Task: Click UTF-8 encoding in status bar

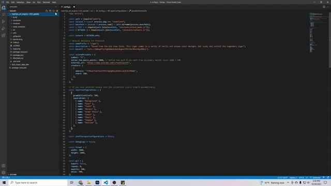Action: coord(301,178)
